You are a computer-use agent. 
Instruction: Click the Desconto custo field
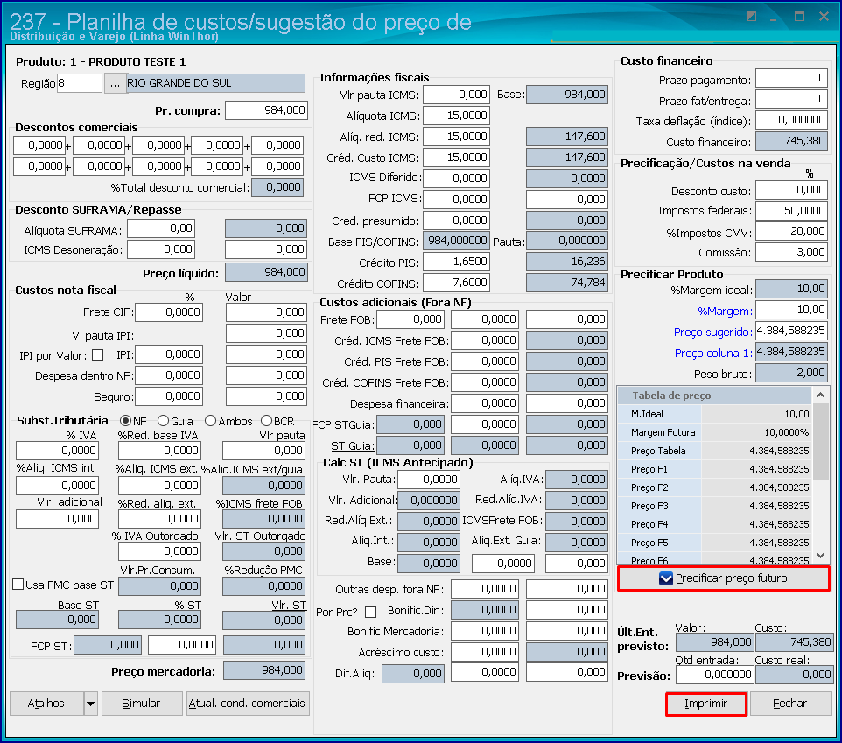791,190
